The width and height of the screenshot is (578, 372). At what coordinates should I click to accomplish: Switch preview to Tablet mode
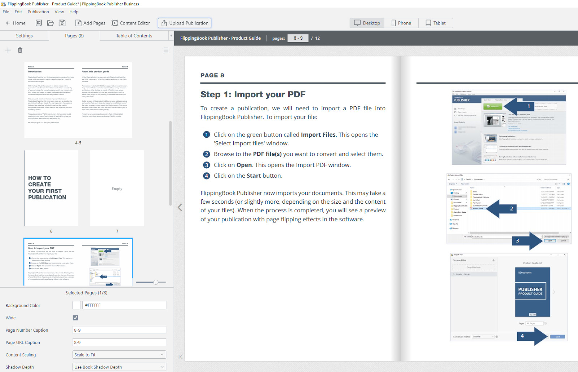tap(436, 23)
